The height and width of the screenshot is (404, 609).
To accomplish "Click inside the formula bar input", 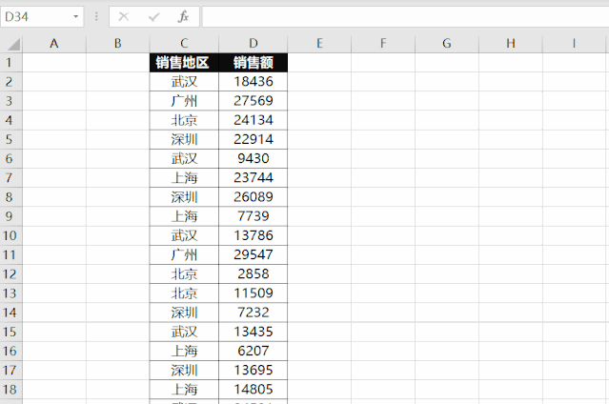I will pyautogui.click(x=405, y=17).
